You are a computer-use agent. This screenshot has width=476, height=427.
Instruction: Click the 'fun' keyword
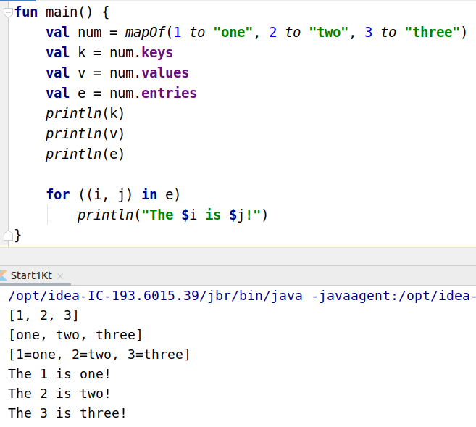click(26, 12)
